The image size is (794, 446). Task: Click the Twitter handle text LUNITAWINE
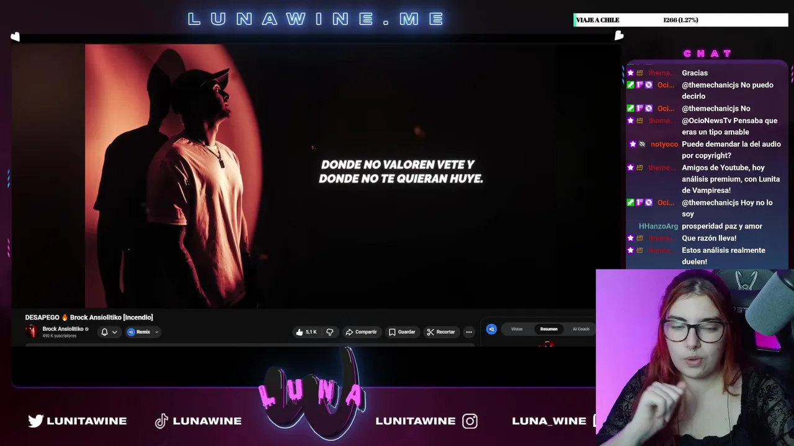87,421
